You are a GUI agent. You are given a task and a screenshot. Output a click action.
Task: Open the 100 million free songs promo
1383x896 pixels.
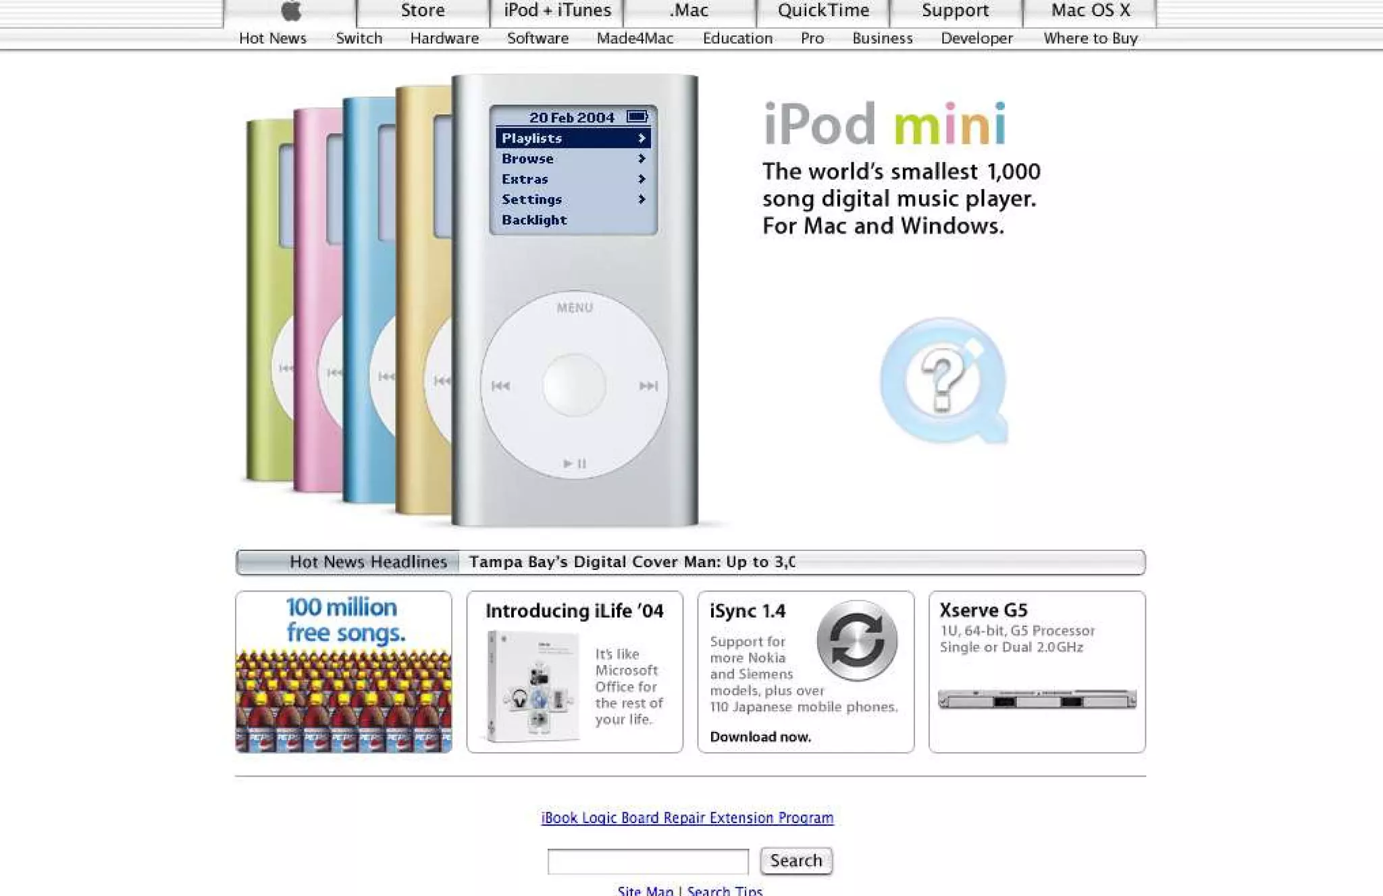pyautogui.click(x=344, y=672)
